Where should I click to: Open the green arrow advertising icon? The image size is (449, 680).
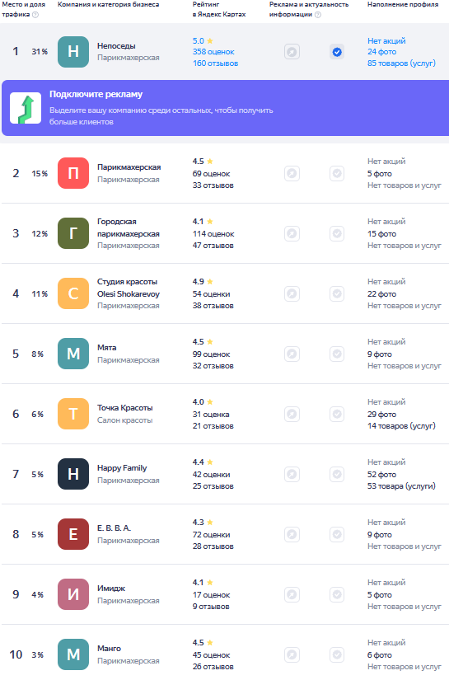[26, 108]
